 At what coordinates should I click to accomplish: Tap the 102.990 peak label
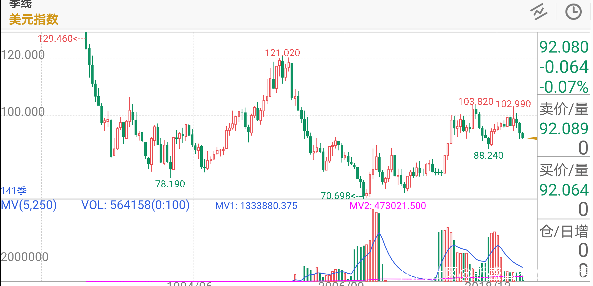[513, 104]
